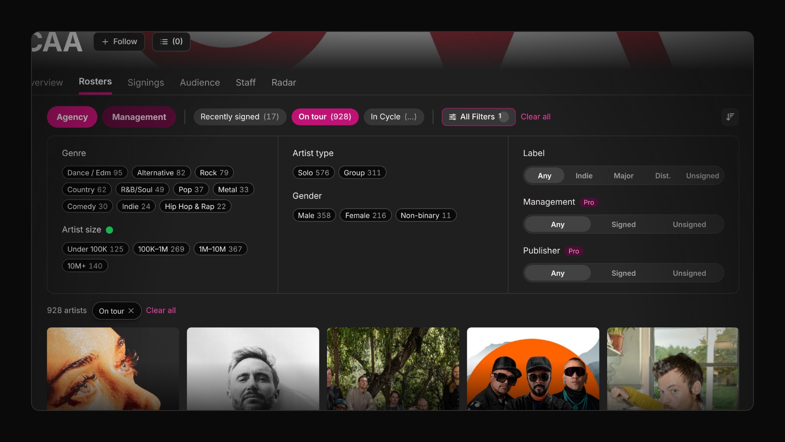Viewport: 785px width, 442px height.
Task: Toggle the Management roster pill
Action: pyautogui.click(x=139, y=117)
